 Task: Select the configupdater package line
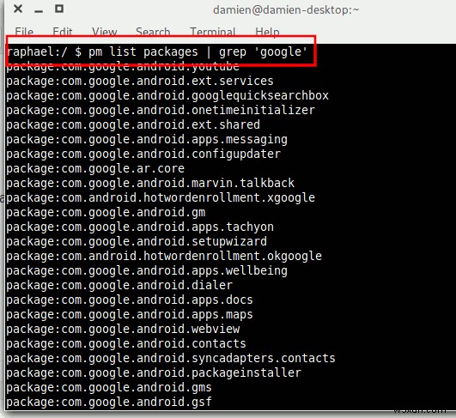coord(143,154)
